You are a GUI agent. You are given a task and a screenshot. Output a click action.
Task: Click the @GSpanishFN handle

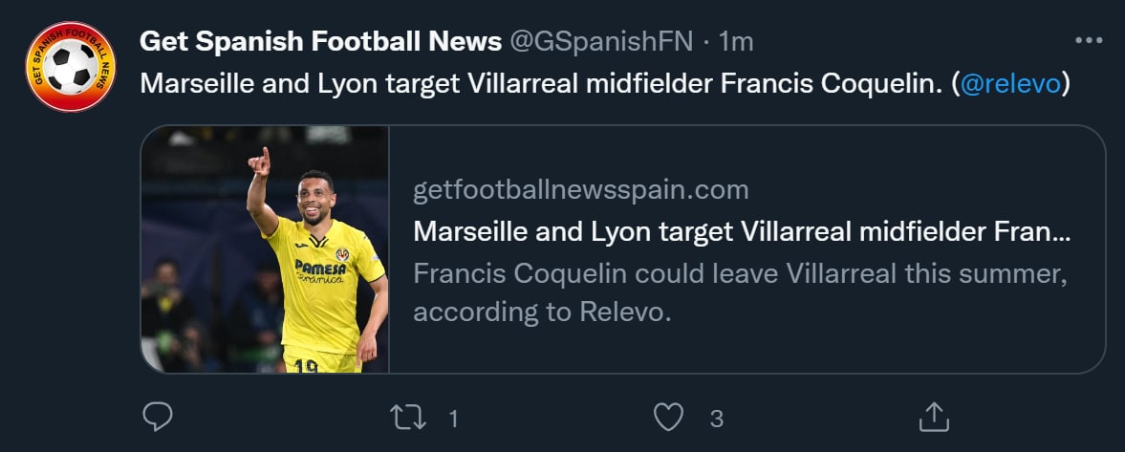[x=602, y=41]
